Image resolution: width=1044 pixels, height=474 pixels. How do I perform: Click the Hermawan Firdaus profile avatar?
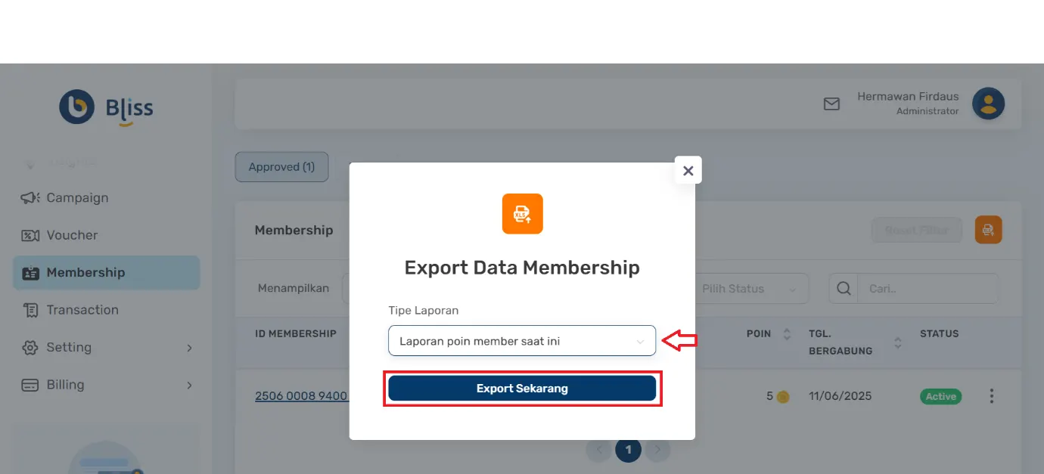click(988, 104)
